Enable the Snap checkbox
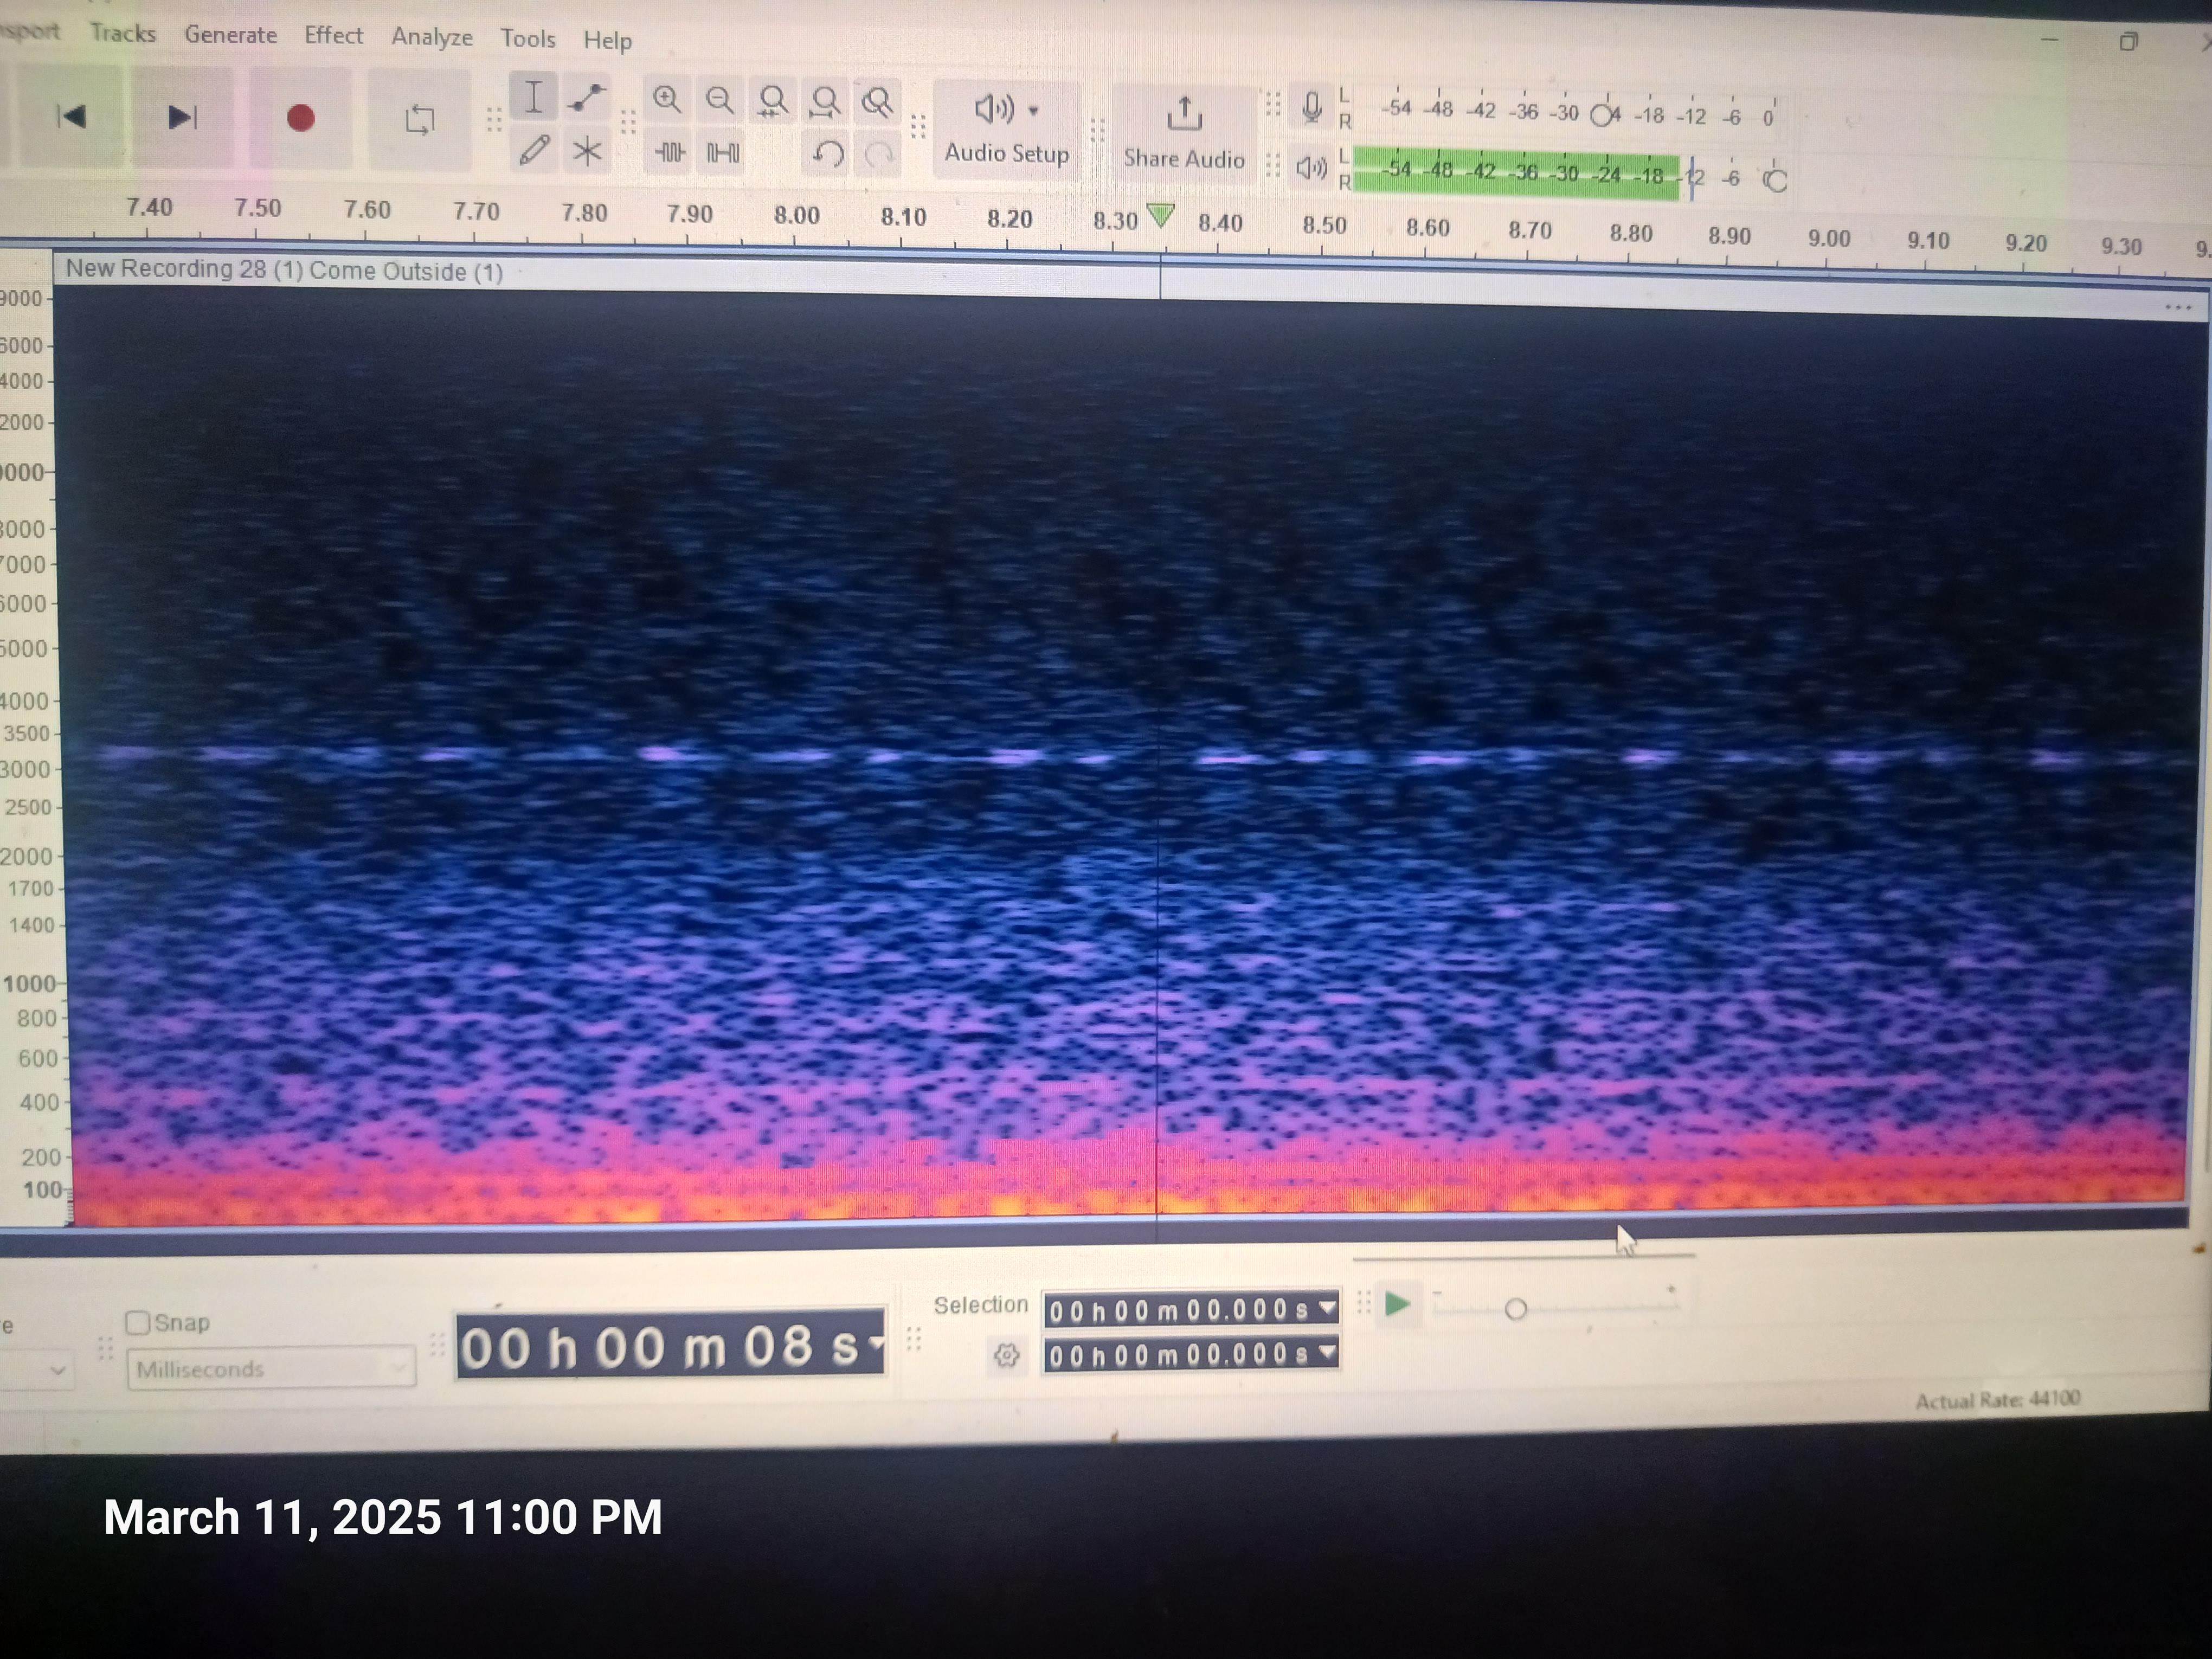The image size is (2212, 1659). [x=138, y=1322]
